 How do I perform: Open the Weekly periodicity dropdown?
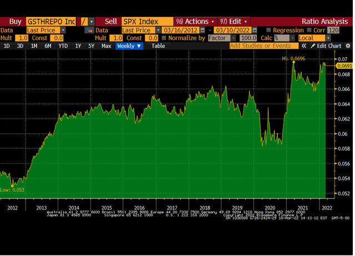[129, 46]
